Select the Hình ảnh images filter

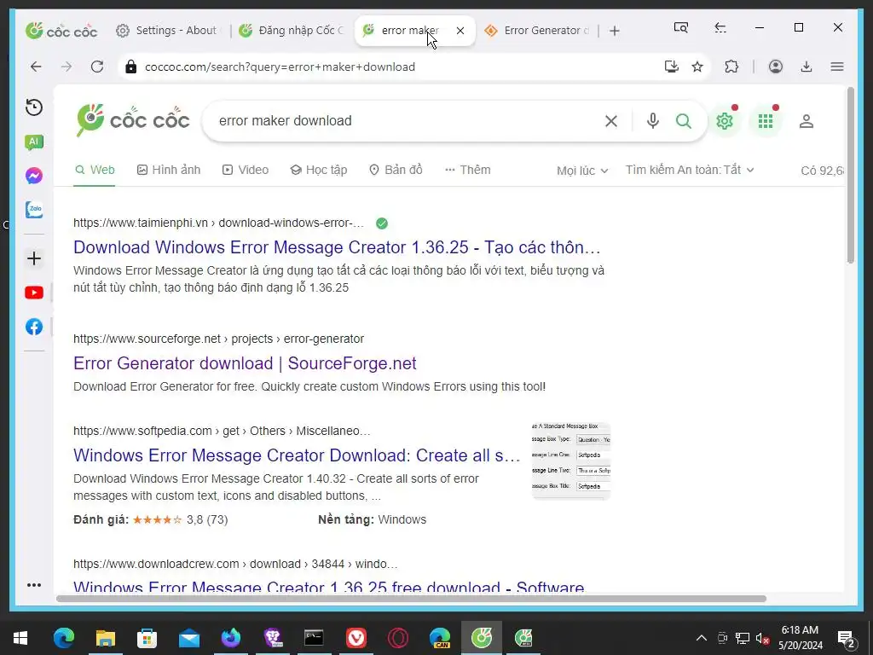(x=169, y=170)
